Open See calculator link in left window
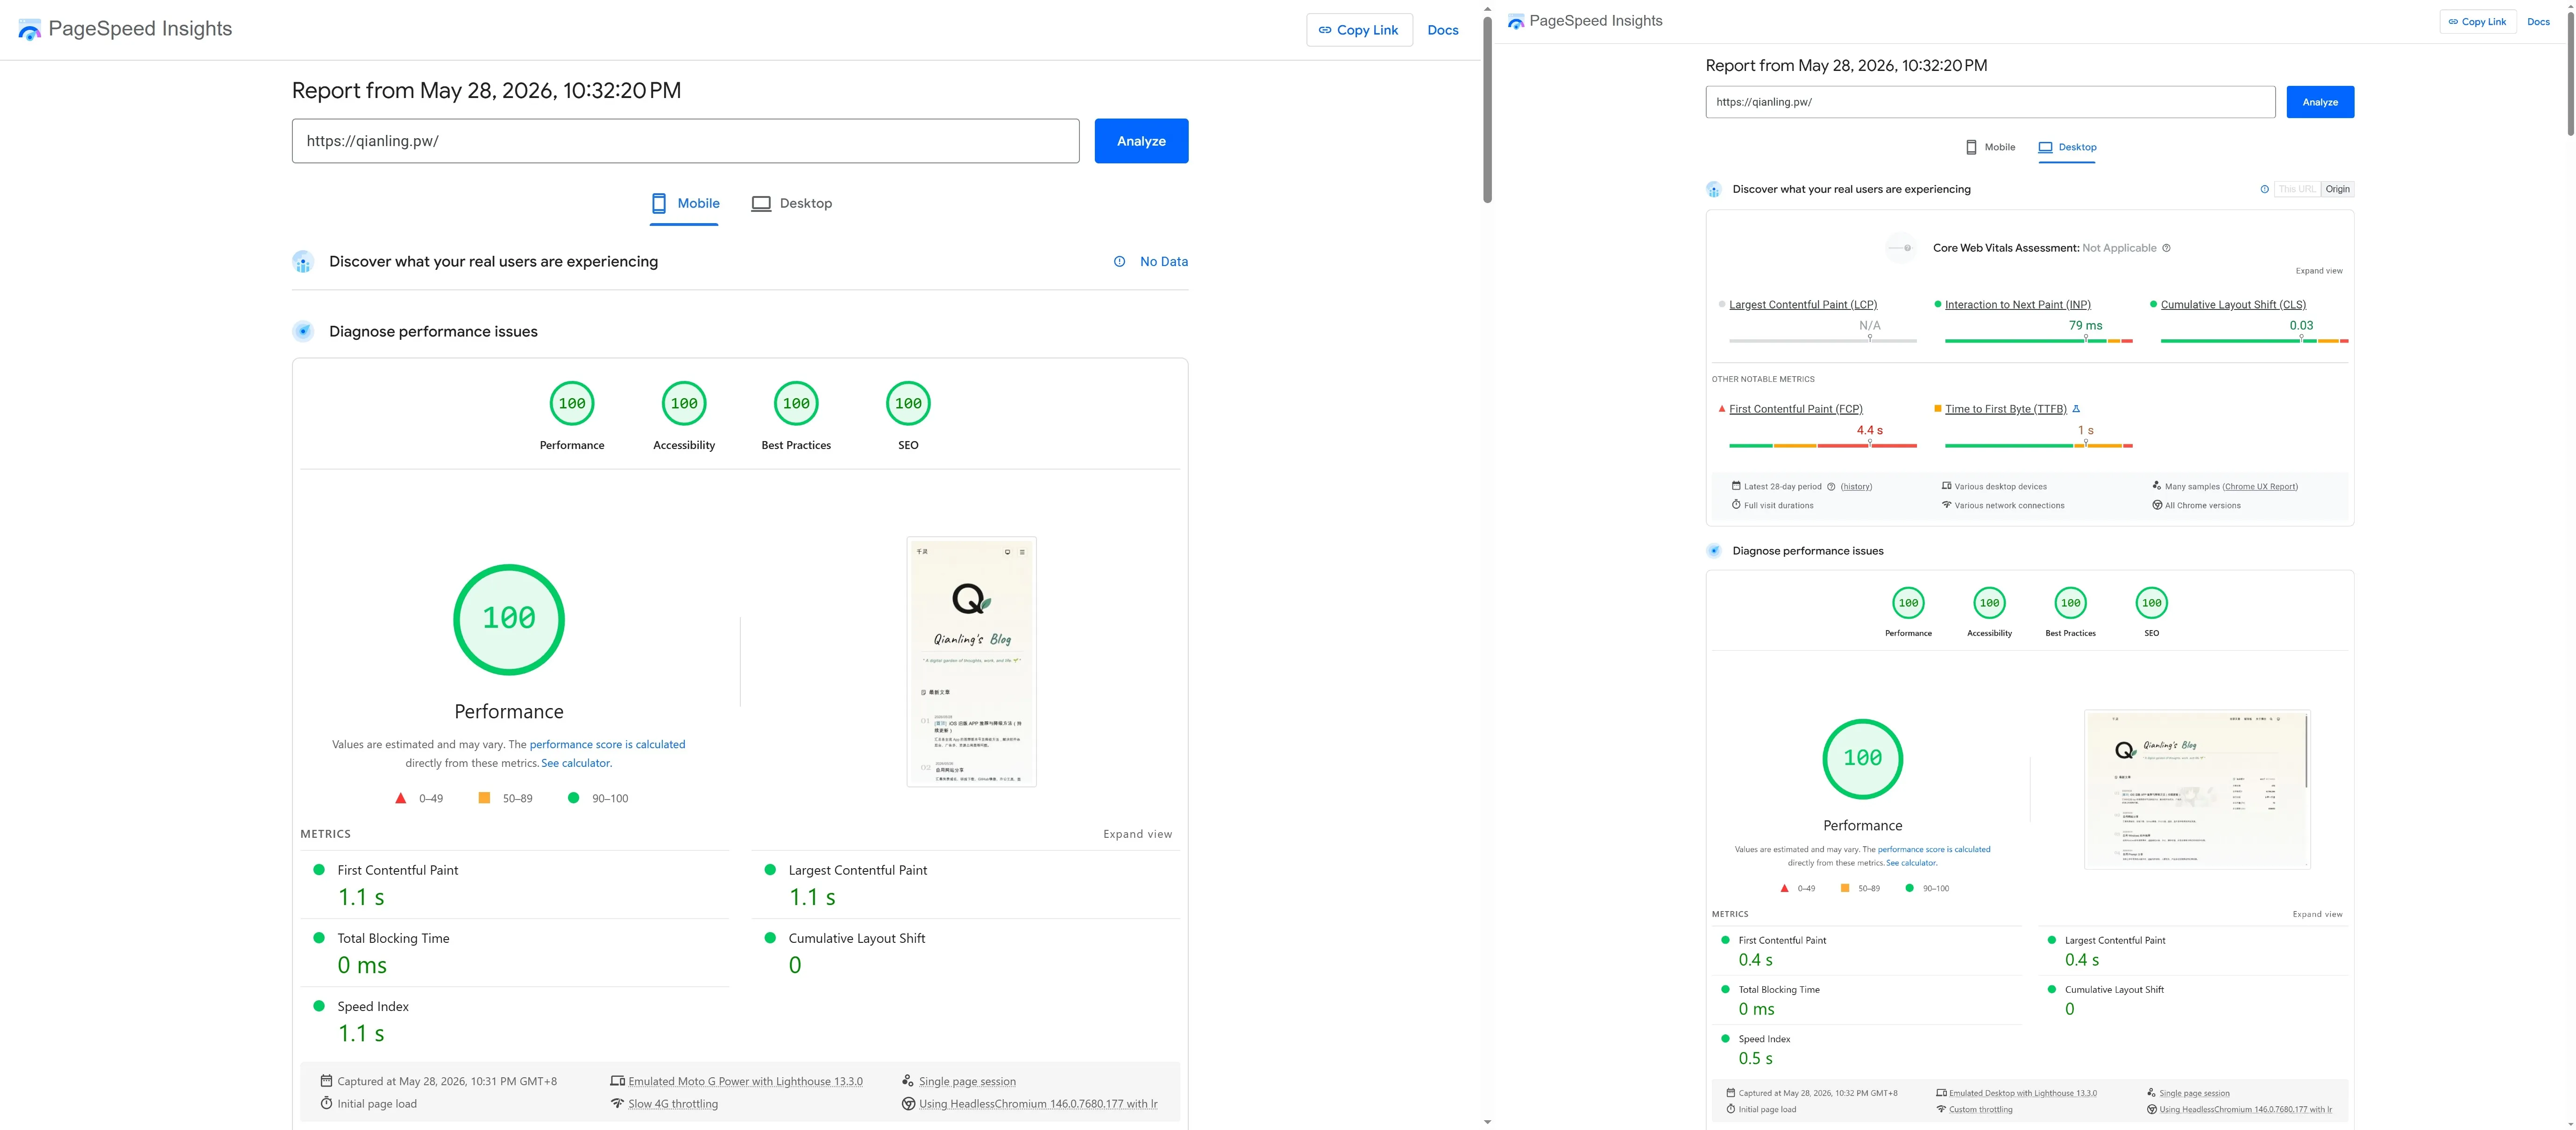This screenshot has height=1130, width=2576. click(576, 763)
